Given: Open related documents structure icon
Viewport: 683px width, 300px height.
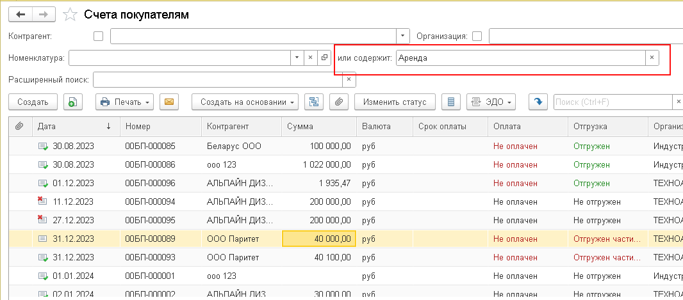Looking at the screenshot, I should pos(313,102).
